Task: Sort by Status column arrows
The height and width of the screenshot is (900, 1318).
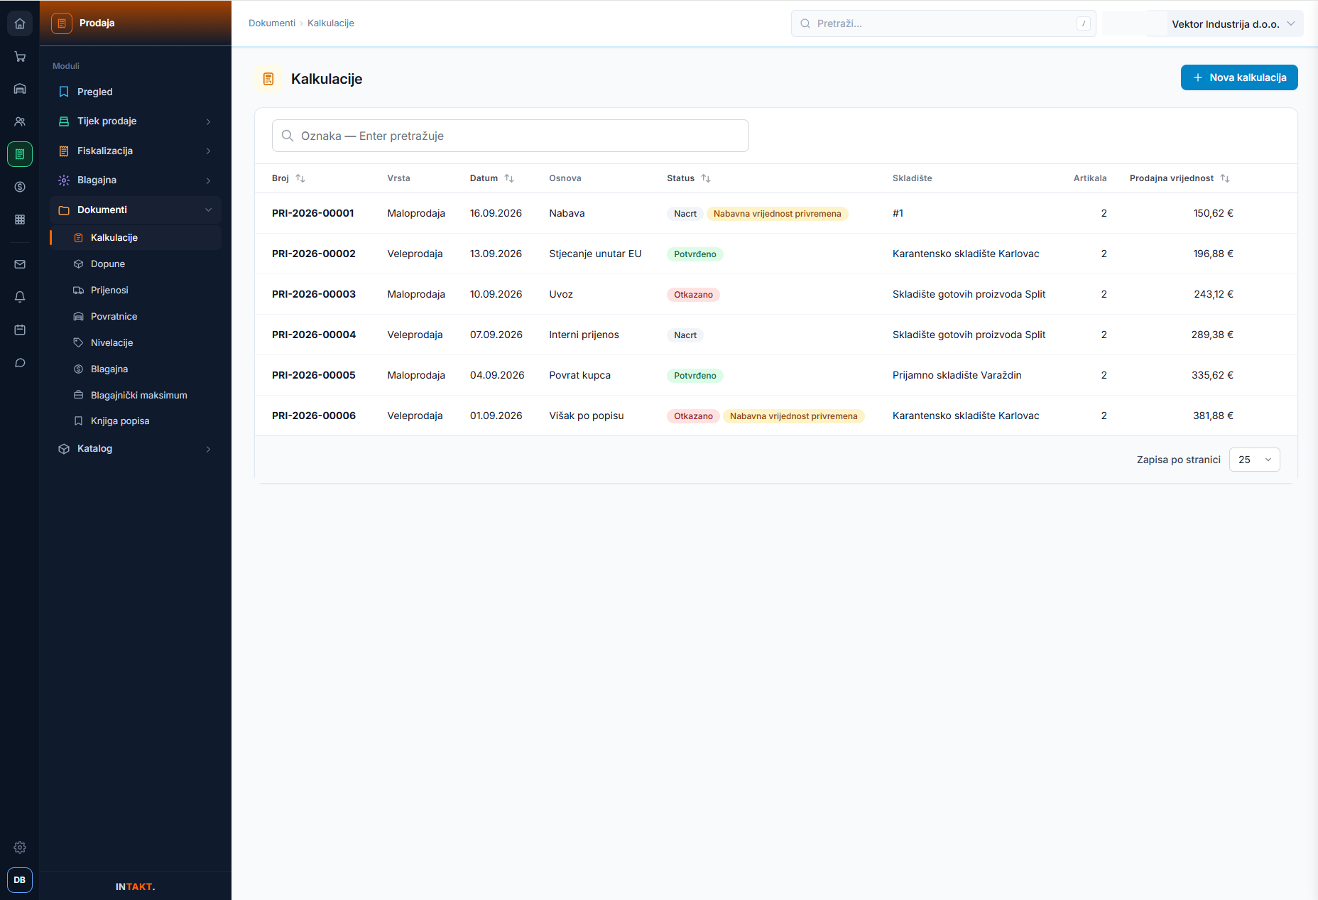Action: (706, 178)
